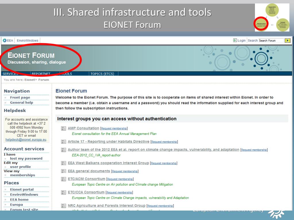Open AMP Consultation interest group

pyautogui.click(x=84, y=128)
